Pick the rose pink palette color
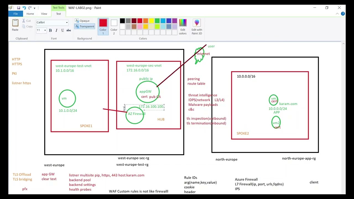354x199 pixels. tap(140, 27)
